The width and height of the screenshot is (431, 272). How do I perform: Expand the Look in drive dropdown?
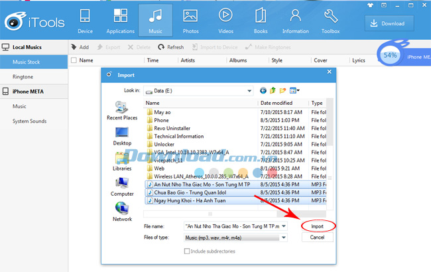pos(249,90)
